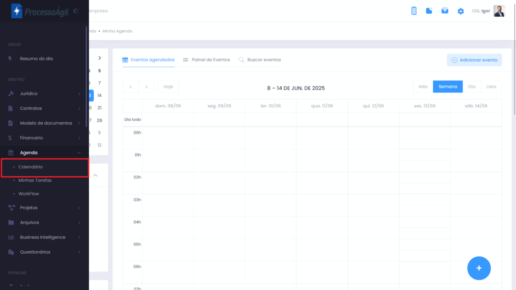The image size is (516, 290).
Task: Click the Adicionar evento button
Action: [474, 60]
